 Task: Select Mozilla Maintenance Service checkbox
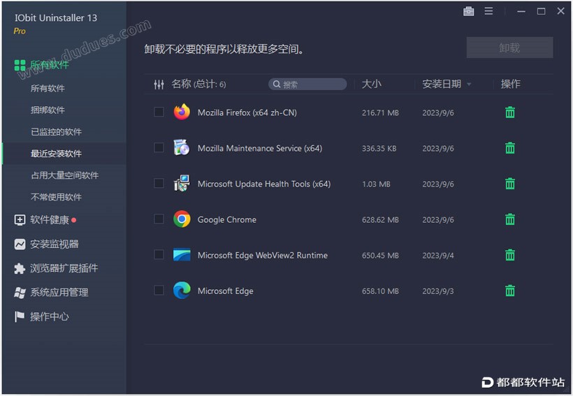pyautogui.click(x=159, y=147)
